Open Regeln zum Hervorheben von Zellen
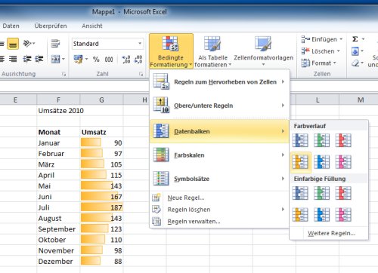Image resolution: width=378 pixels, height=273 pixels. [219, 82]
